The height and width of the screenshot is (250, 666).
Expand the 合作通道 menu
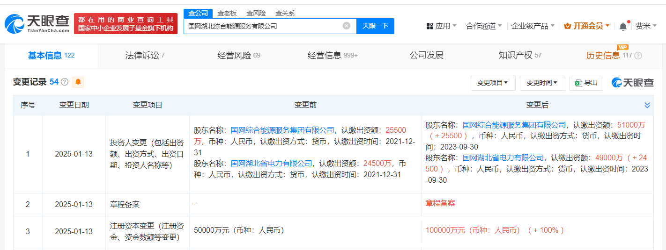tap(484, 26)
